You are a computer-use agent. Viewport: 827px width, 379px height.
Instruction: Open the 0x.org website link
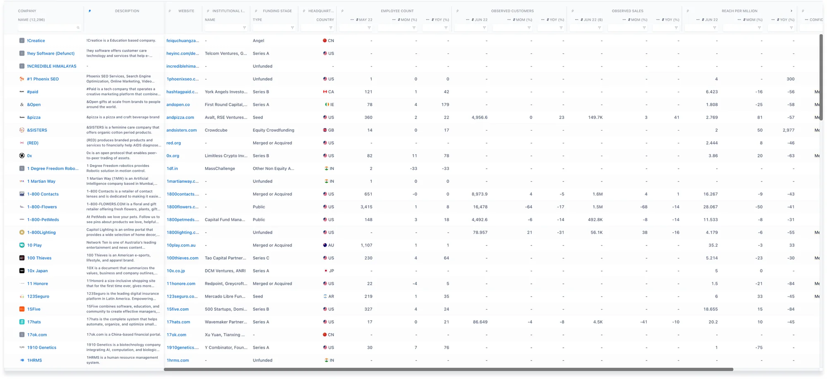(x=173, y=156)
